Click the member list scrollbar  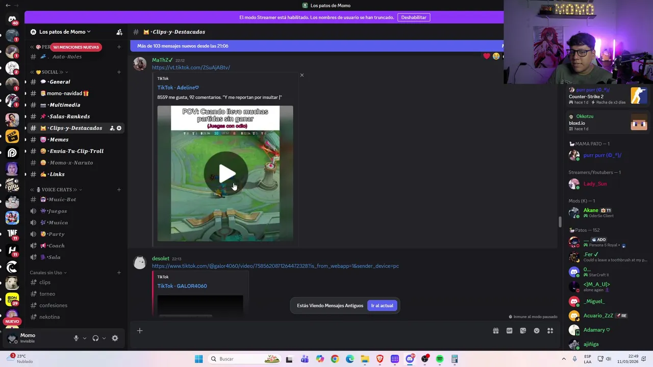[x=560, y=222]
